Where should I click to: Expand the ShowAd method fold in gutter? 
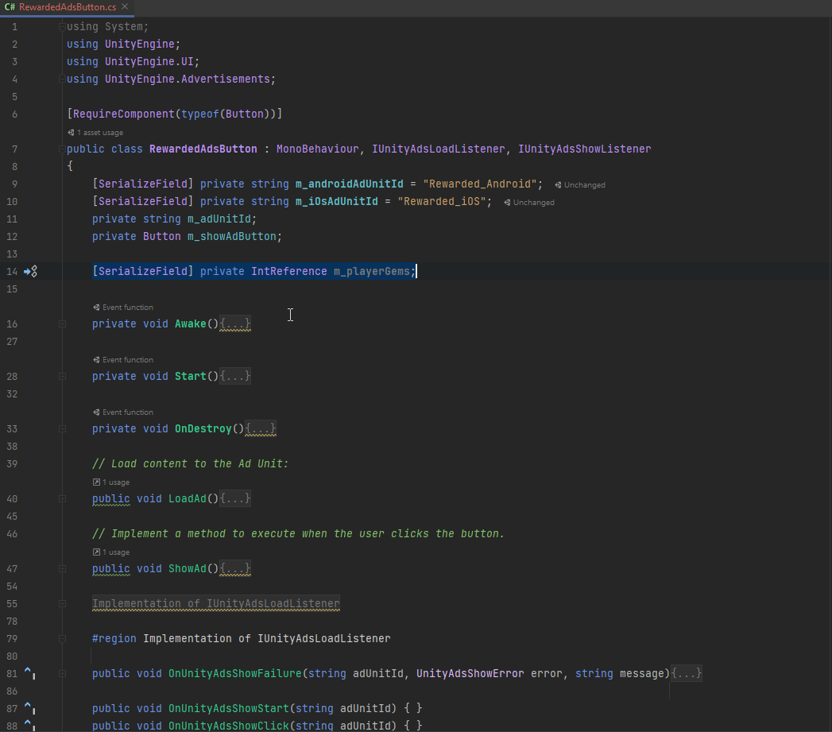62,569
